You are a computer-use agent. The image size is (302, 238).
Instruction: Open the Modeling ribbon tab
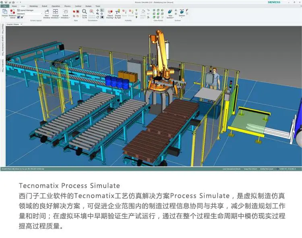coord(33,6)
